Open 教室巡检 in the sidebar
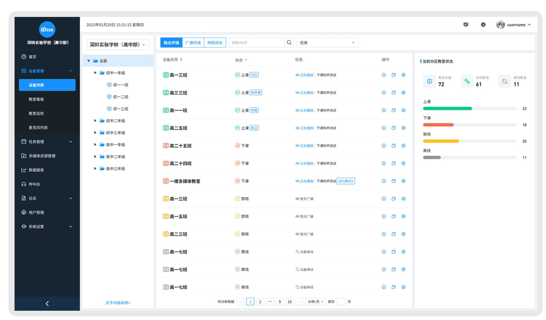546x320 pixels. (36, 114)
